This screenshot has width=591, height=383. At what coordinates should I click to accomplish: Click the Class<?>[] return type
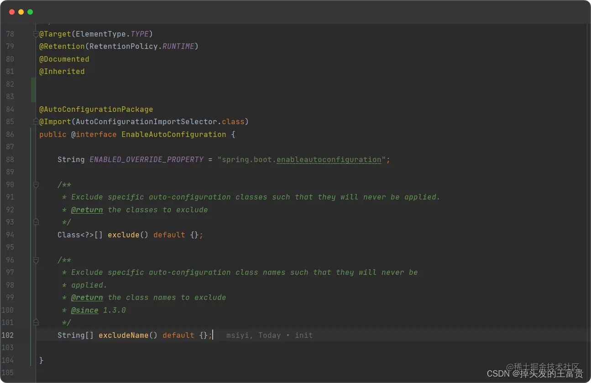(x=80, y=235)
